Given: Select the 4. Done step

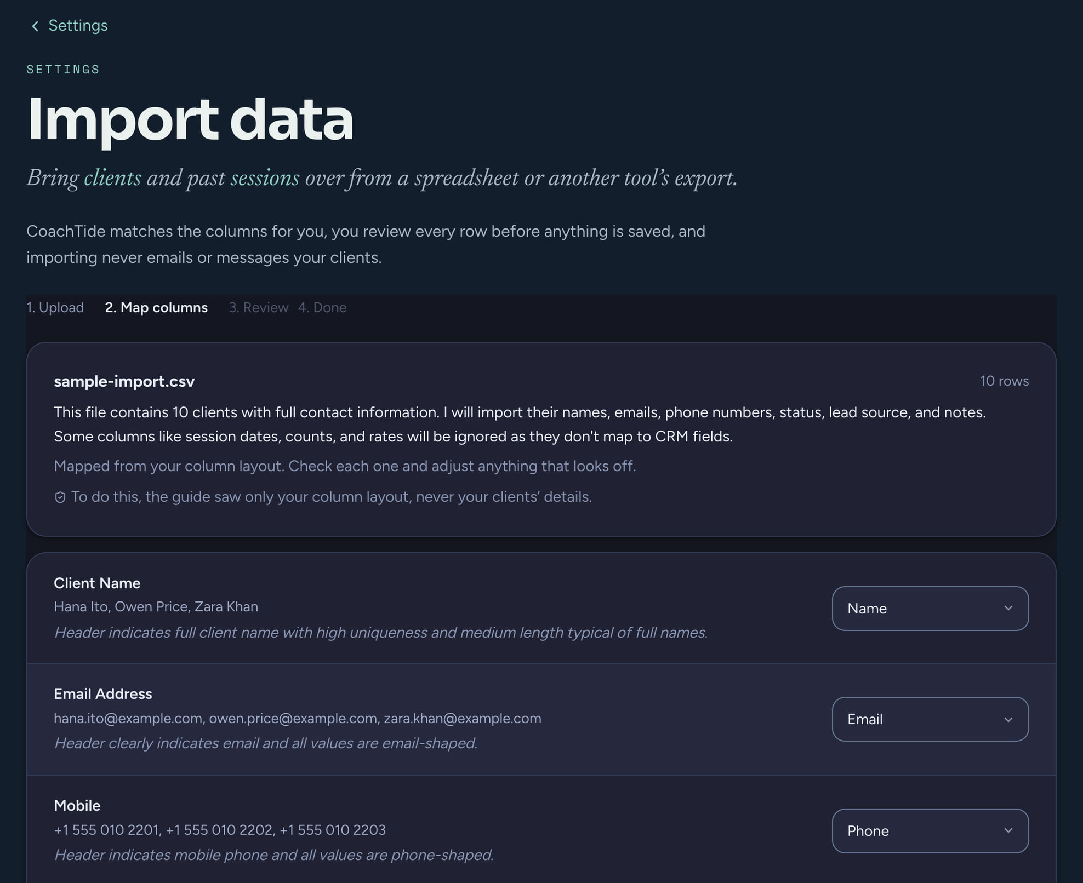Looking at the screenshot, I should pyautogui.click(x=322, y=307).
